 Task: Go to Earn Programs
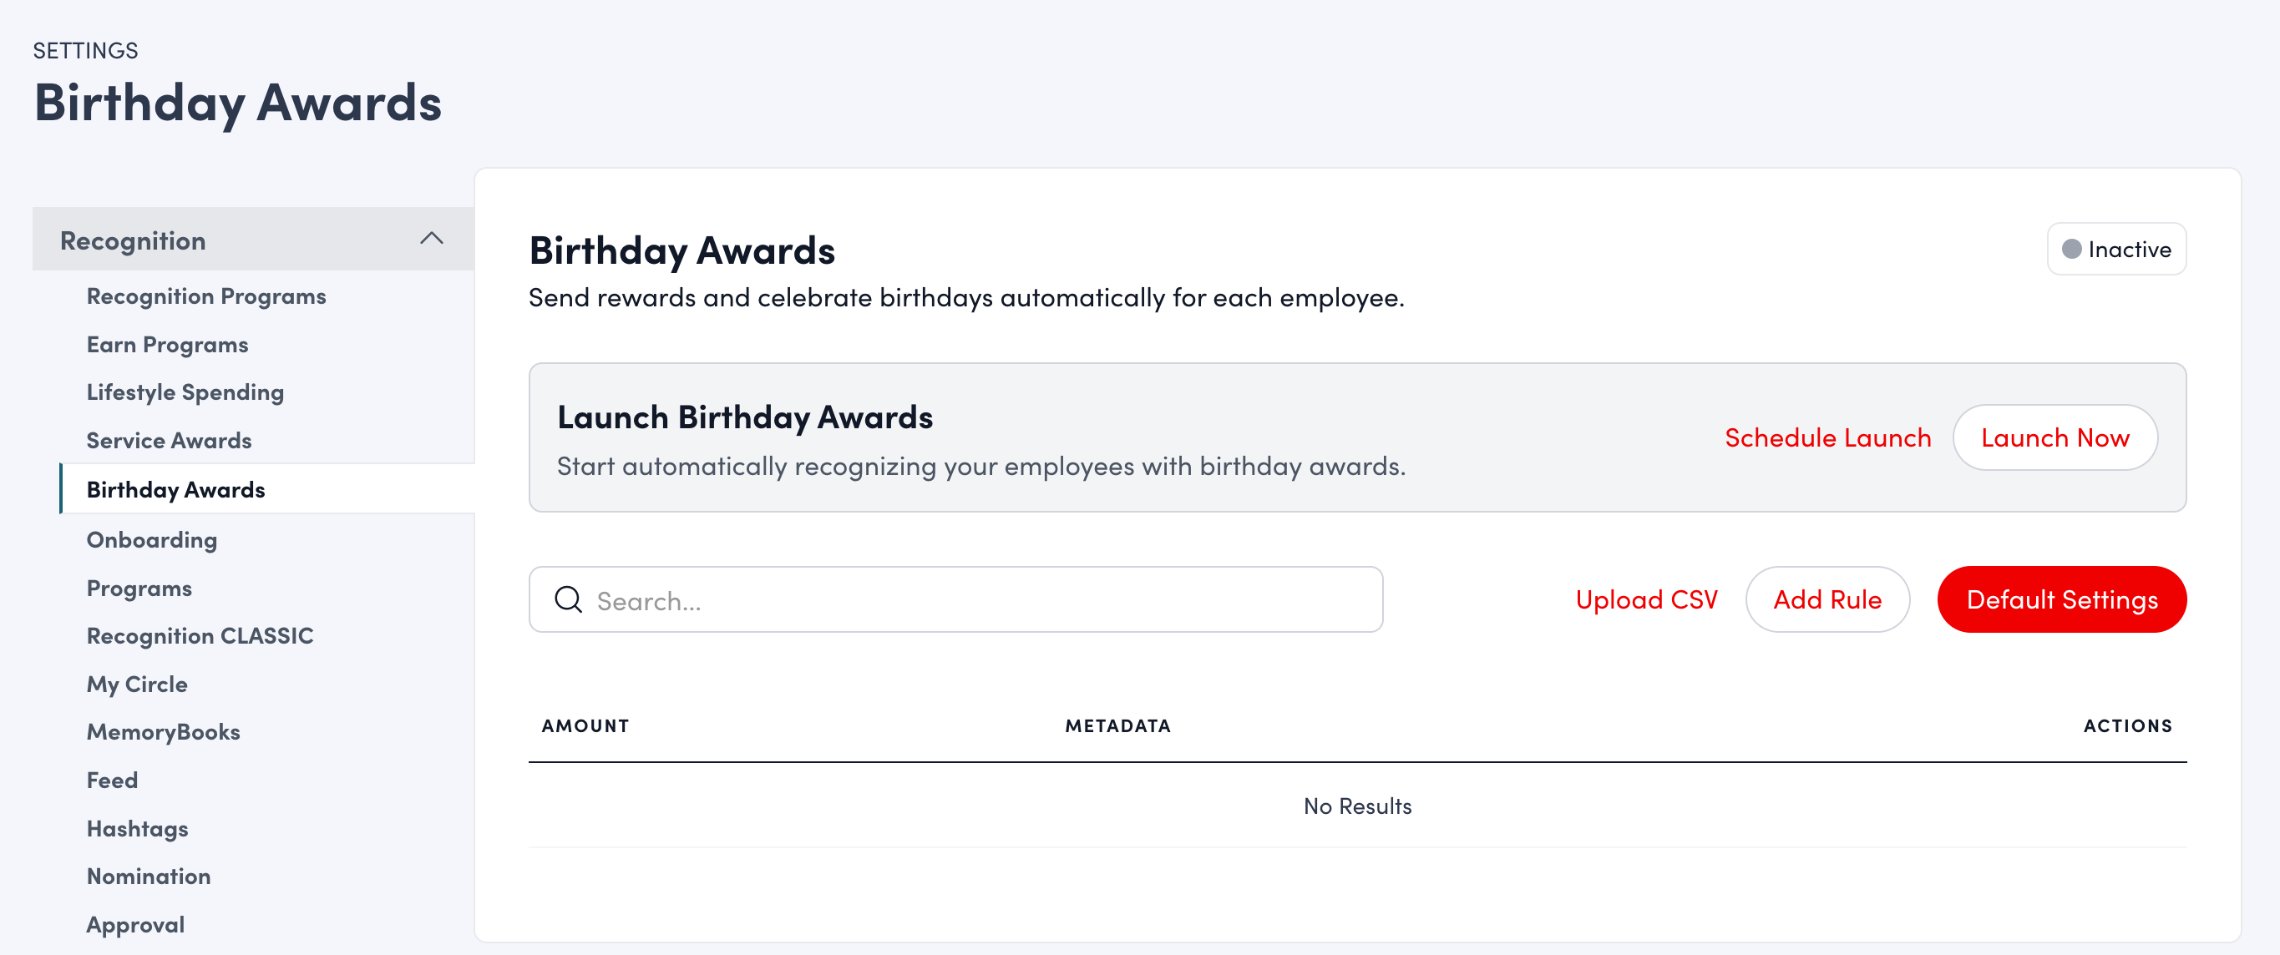click(167, 344)
